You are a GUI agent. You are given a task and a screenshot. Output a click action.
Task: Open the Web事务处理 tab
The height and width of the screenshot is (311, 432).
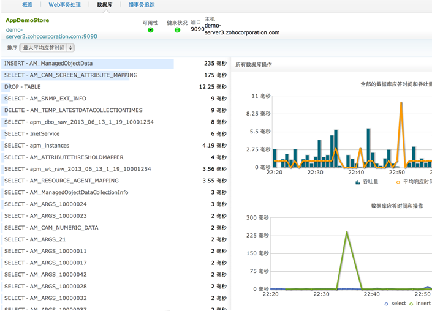(64, 5)
